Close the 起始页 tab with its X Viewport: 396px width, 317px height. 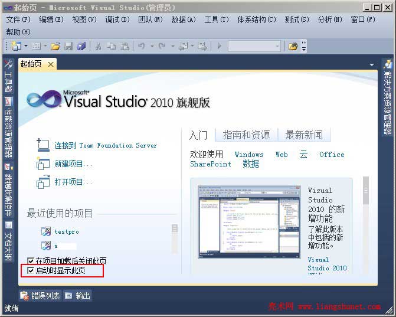point(51,64)
